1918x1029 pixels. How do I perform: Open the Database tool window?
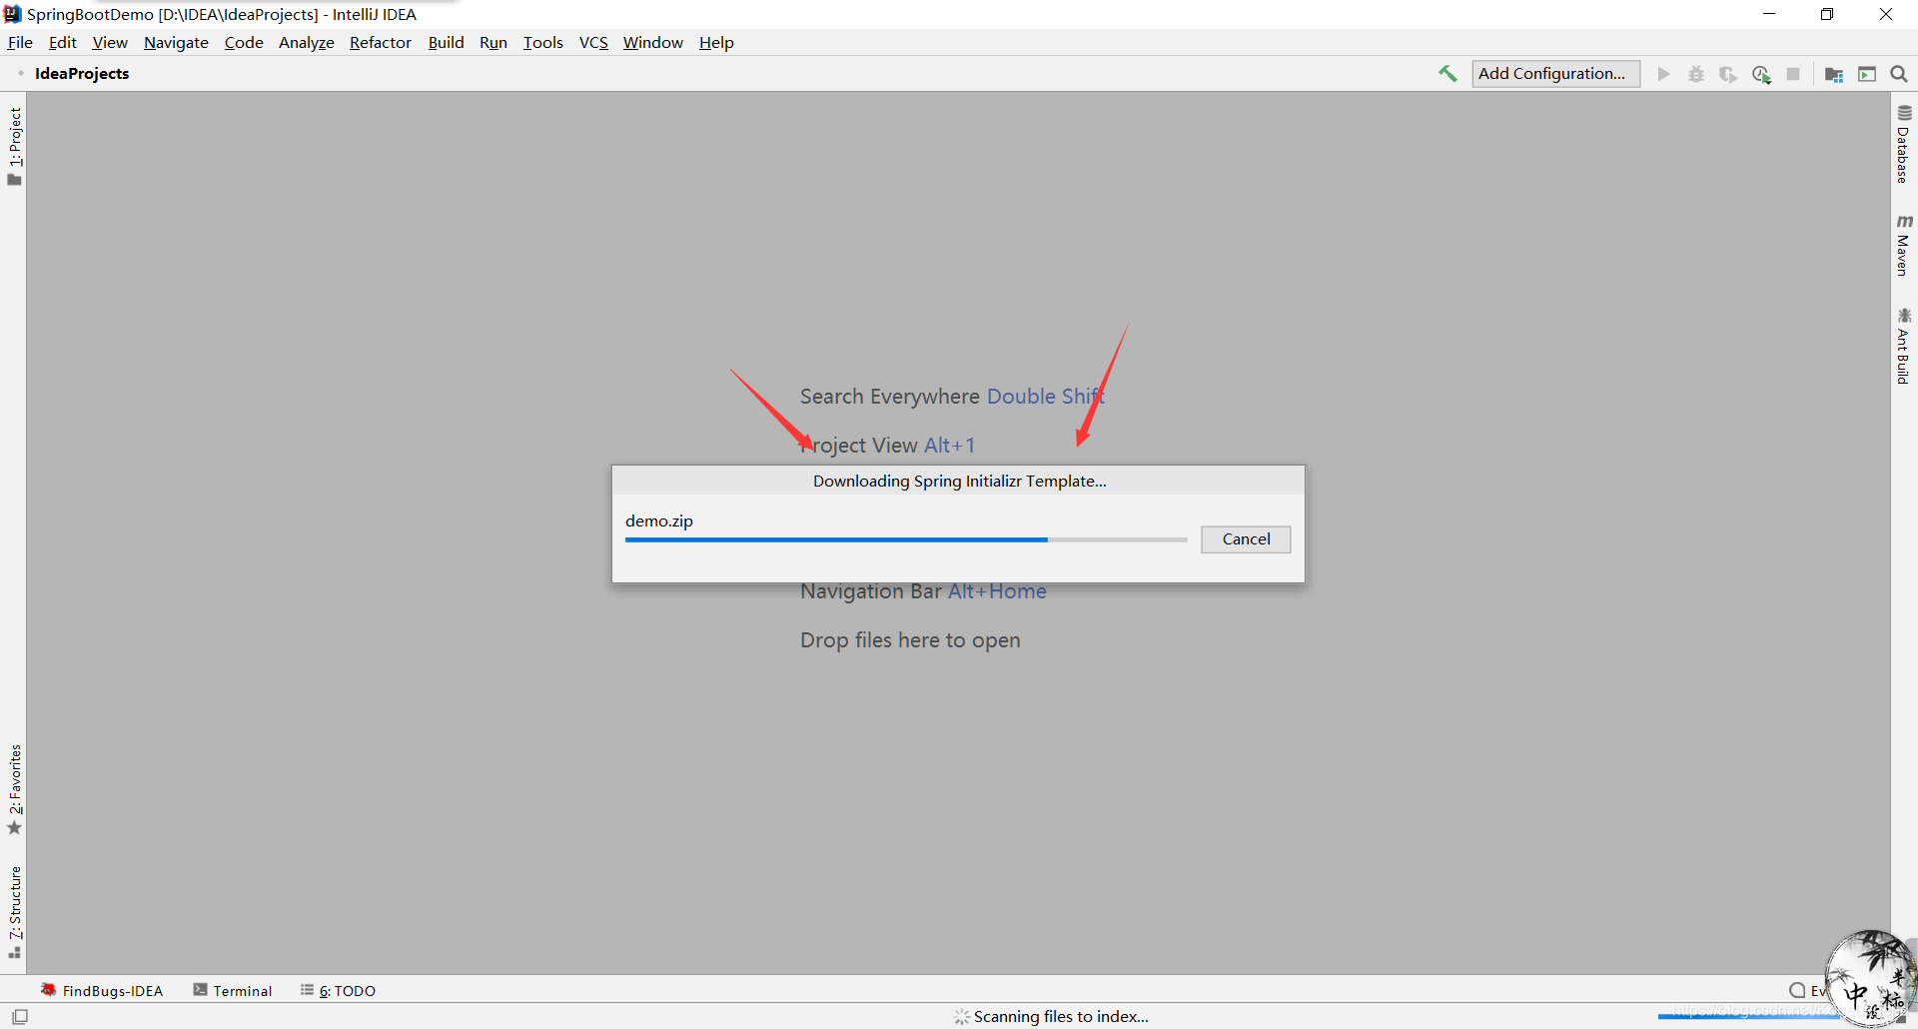(x=1904, y=144)
